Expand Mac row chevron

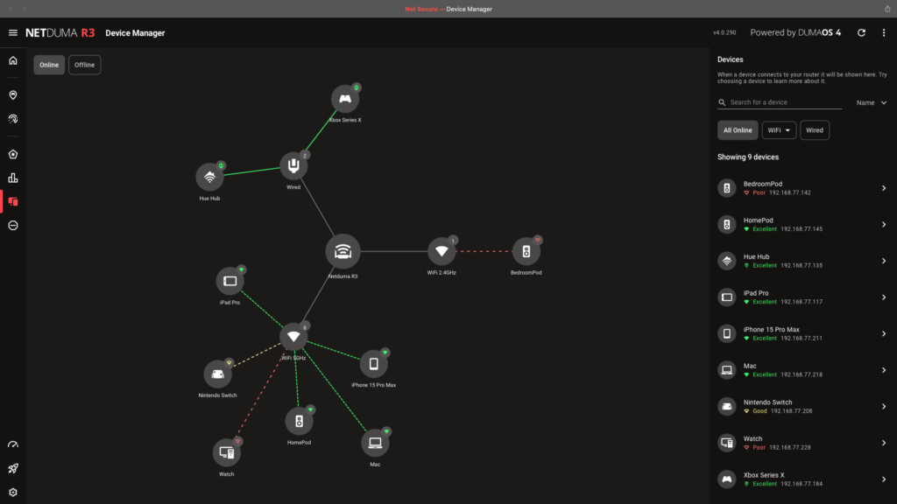tap(883, 370)
